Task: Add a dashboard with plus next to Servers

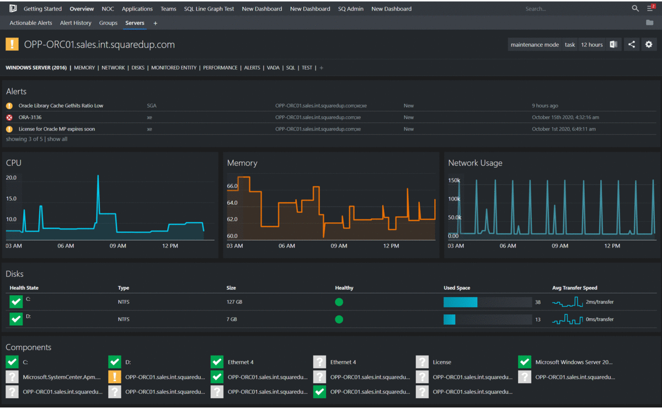Action: pos(156,23)
